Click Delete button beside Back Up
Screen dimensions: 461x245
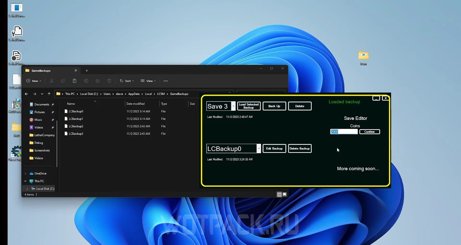pos(300,106)
